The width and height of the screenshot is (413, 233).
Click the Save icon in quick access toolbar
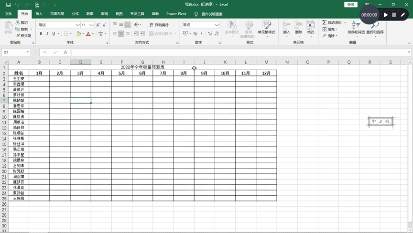8,5
